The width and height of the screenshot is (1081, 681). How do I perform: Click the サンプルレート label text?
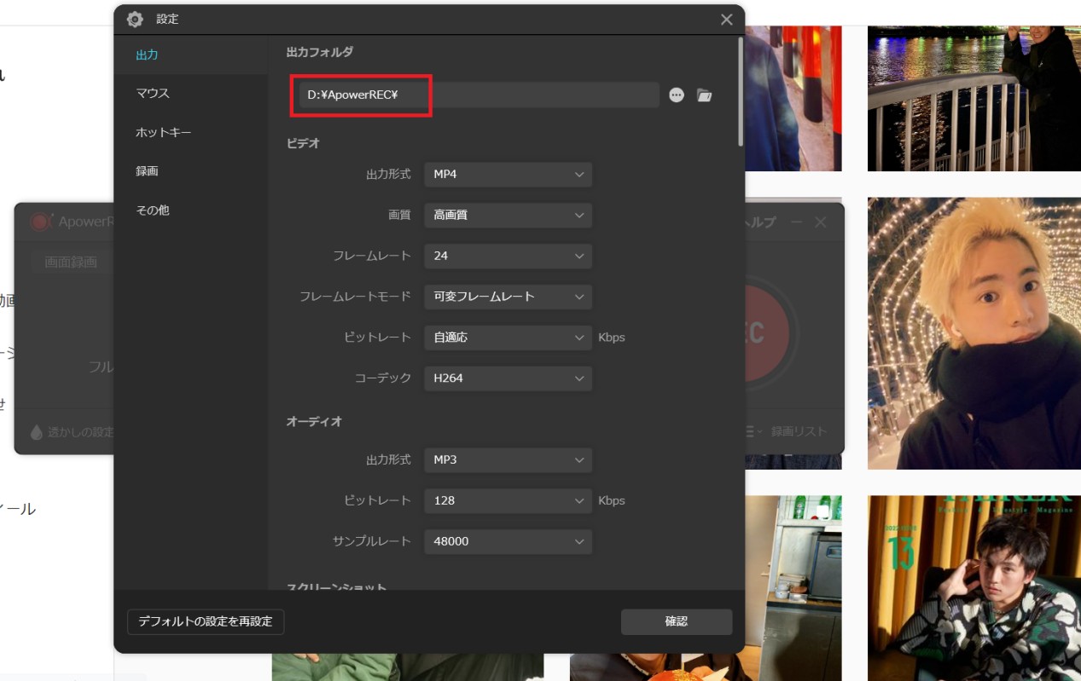click(x=372, y=541)
